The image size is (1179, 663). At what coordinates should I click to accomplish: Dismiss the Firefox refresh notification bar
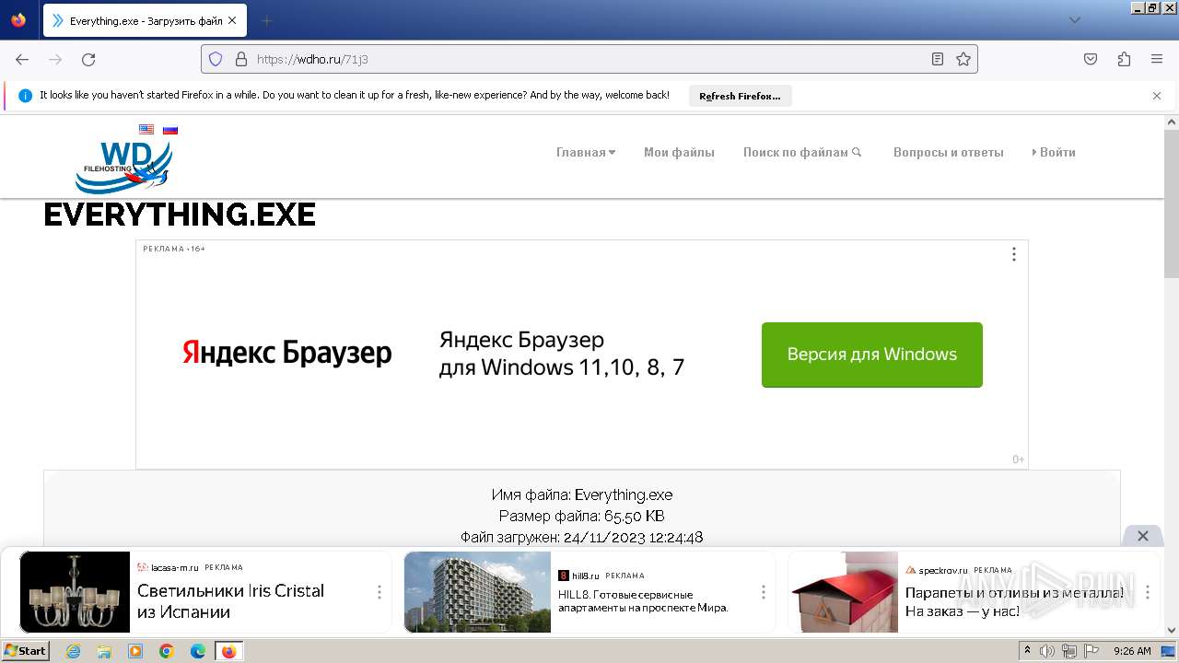coord(1157,96)
